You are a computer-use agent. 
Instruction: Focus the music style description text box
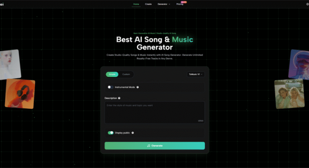point(155,113)
